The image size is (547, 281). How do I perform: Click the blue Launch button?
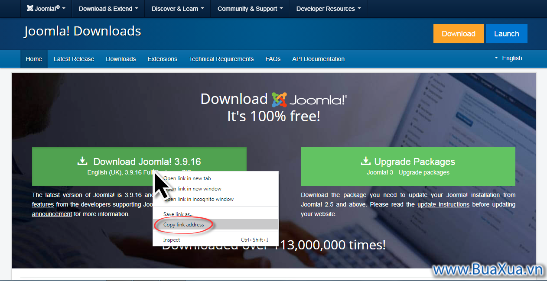506,34
